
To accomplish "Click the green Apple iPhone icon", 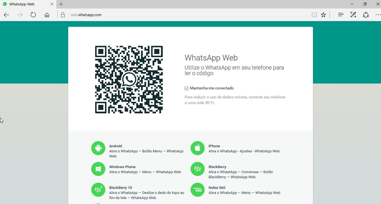I will pos(198,148).
